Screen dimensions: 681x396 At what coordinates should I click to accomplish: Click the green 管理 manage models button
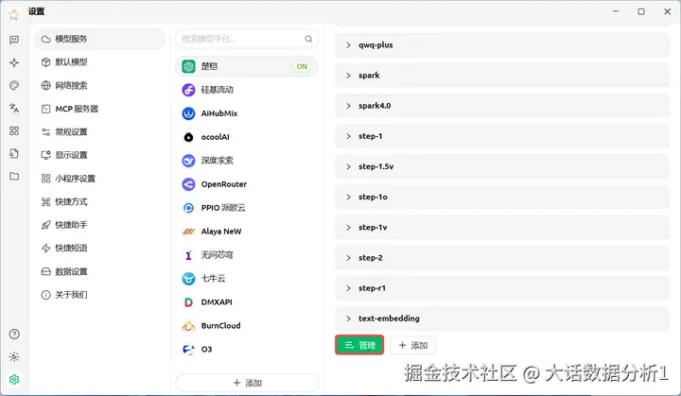click(x=359, y=345)
